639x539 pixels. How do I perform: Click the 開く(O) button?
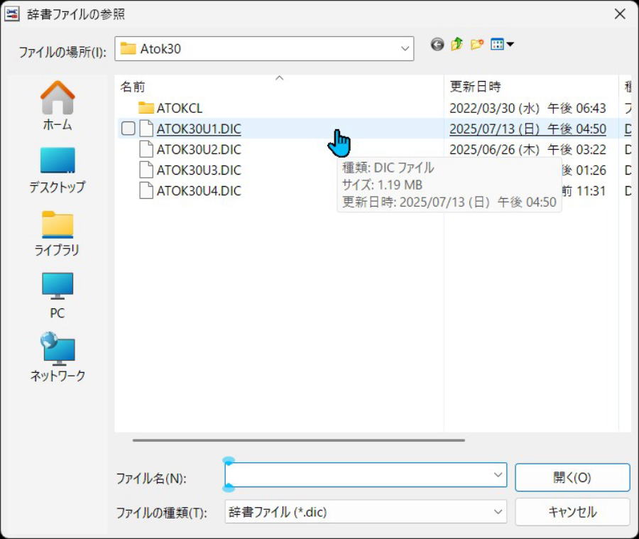pyautogui.click(x=572, y=477)
